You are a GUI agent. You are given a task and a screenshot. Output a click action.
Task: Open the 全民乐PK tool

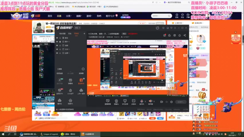coord(59,92)
